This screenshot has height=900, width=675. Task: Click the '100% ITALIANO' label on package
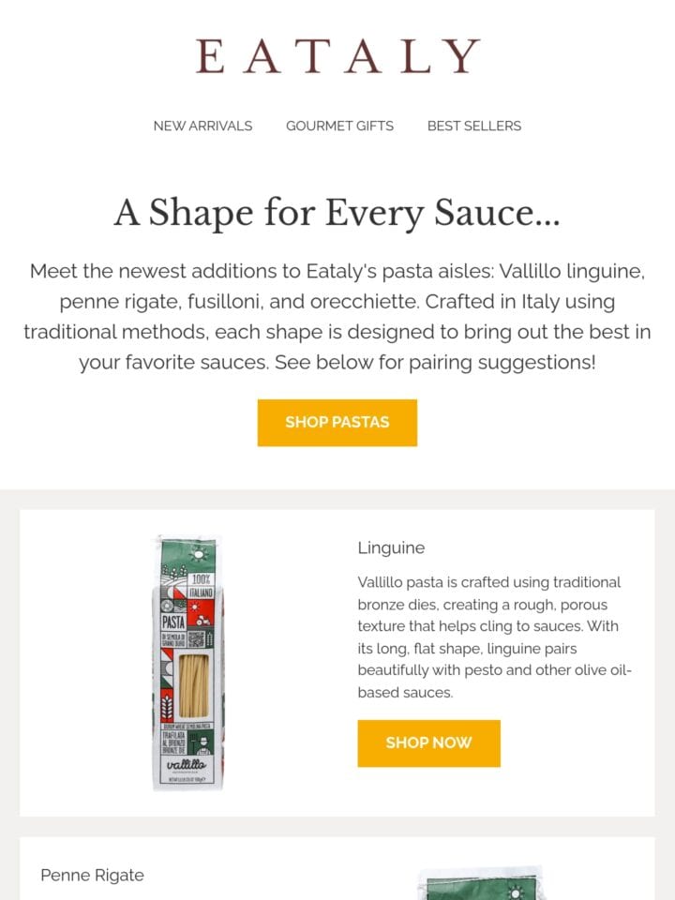(x=201, y=585)
